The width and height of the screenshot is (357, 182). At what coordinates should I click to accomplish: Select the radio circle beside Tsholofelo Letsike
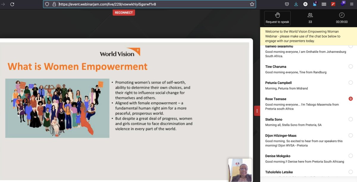pos(350,172)
